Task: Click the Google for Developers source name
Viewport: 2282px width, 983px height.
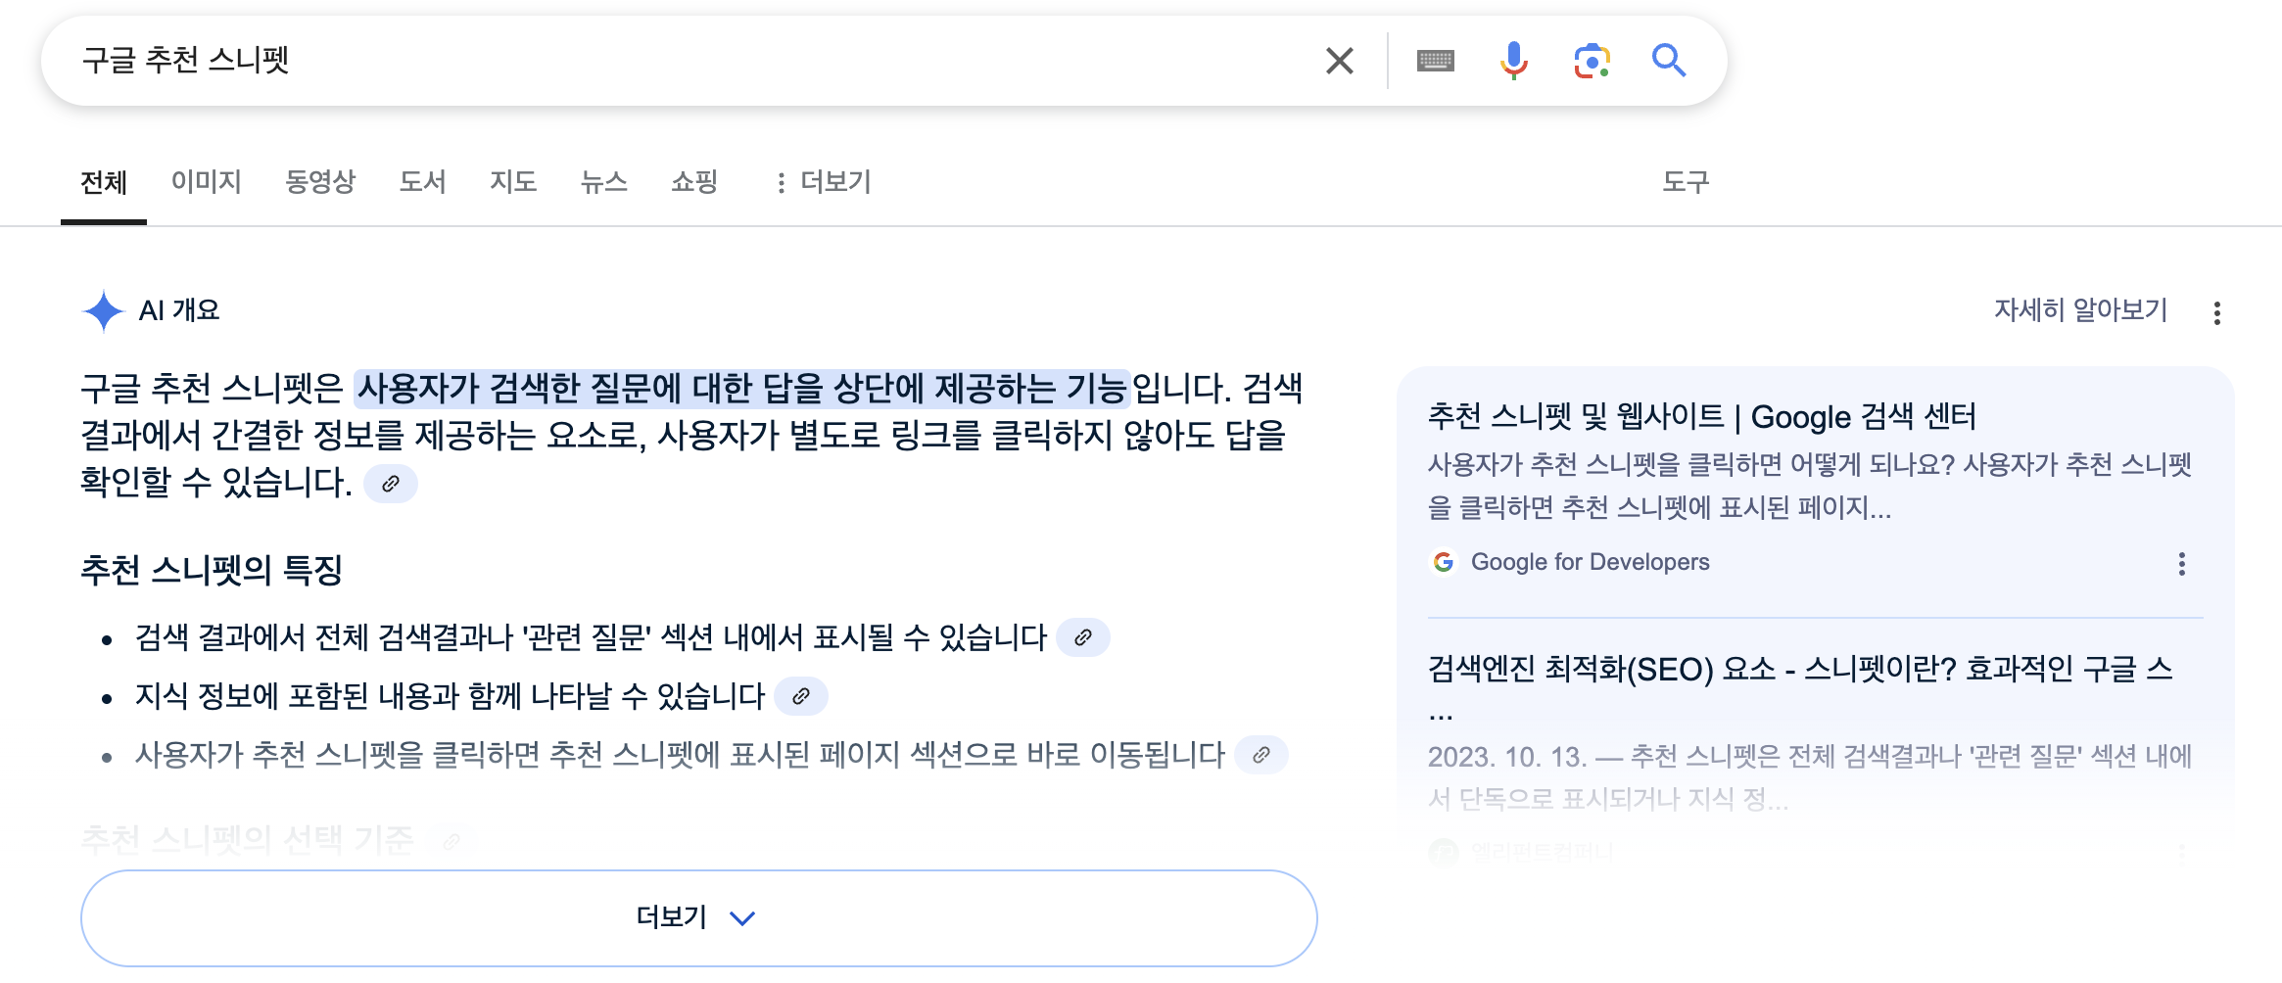Action: (1591, 562)
